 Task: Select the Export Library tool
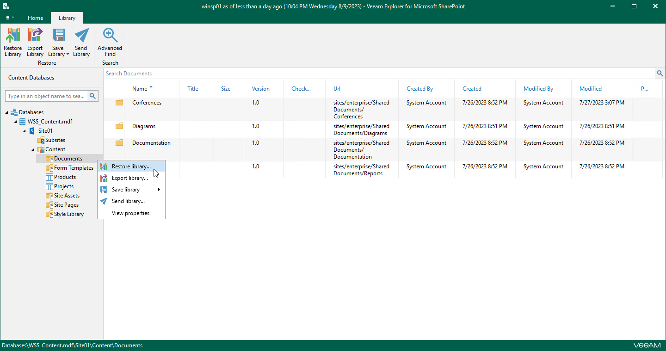point(35,42)
